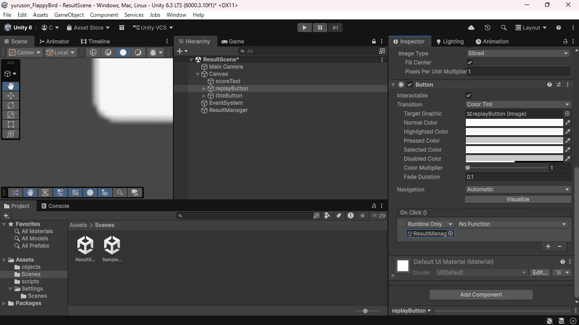
Task: Select the Rect tool
Action: coord(11,124)
